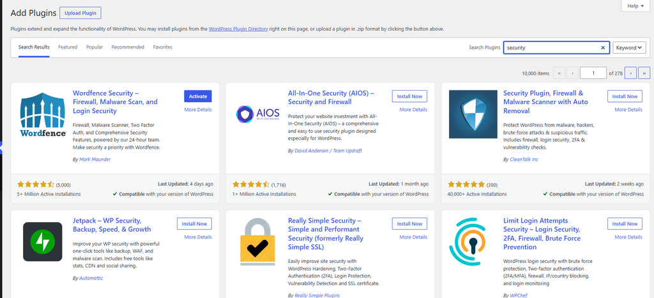Open the Popular plugins tab

coord(95,47)
